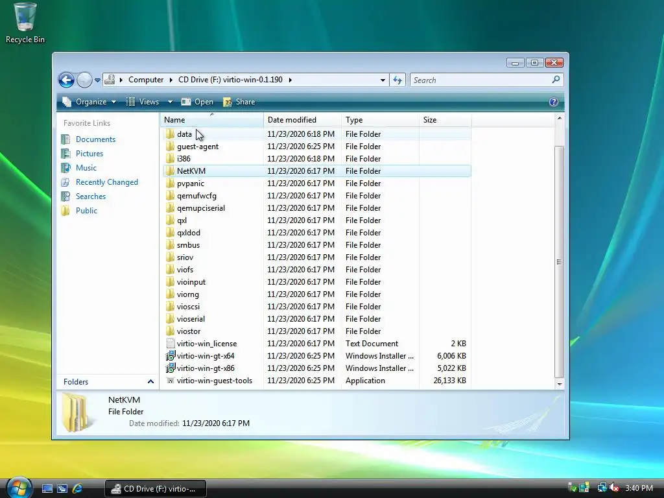
Task: Select the data folder icon
Action: (x=171, y=134)
